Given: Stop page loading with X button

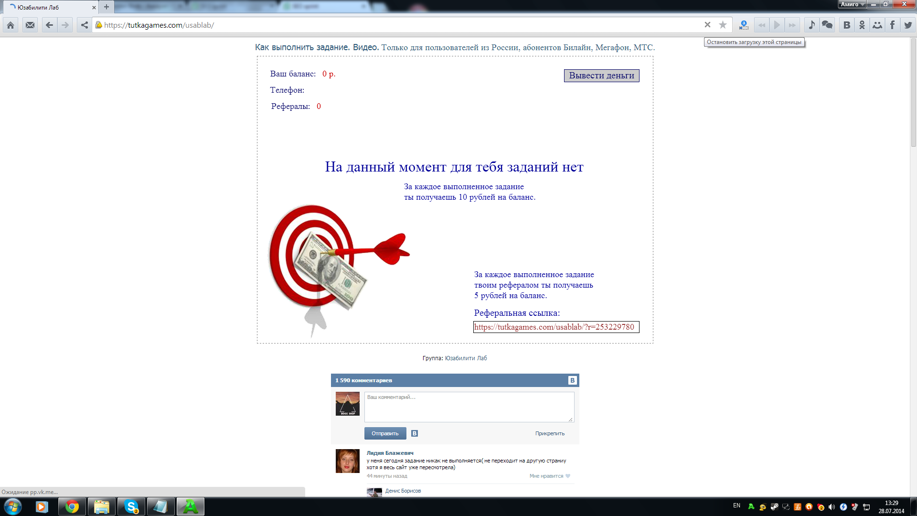Looking at the screenshot, I should pos(707,25).
